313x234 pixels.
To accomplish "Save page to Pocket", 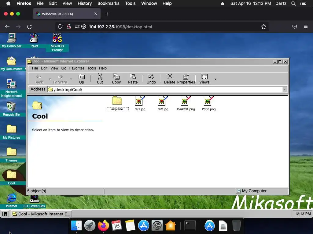I will point(295,27).
